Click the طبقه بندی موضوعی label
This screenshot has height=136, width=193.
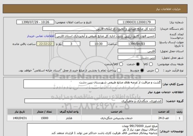[x=170, y=64]
